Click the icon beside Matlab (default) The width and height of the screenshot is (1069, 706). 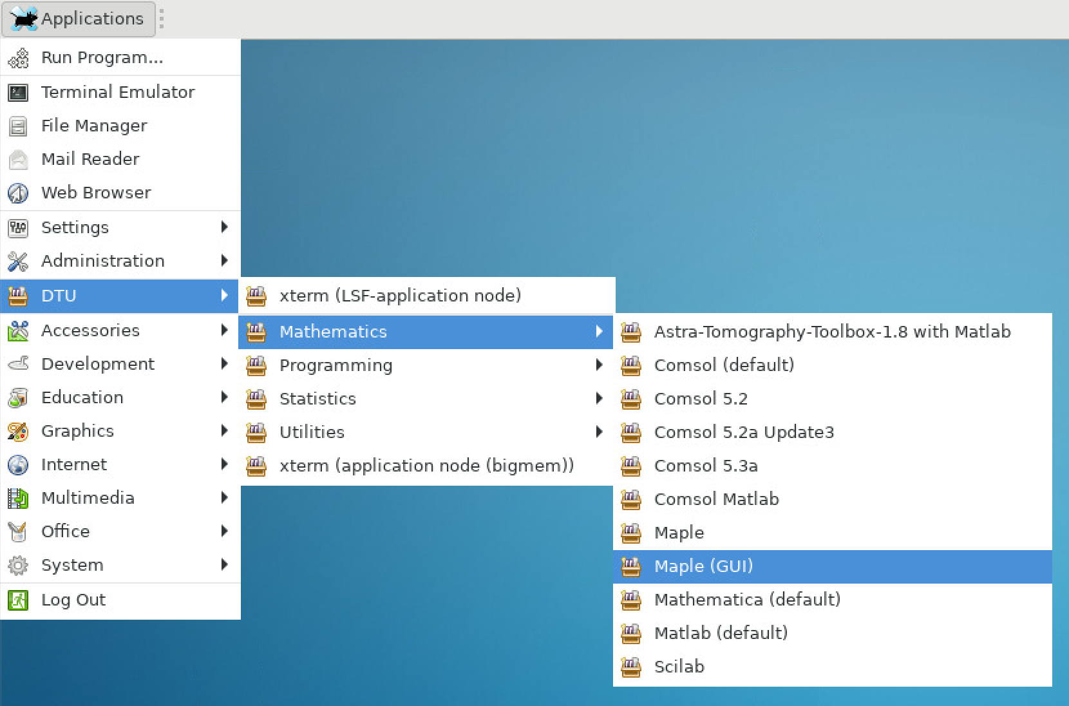click(x=631, y=634)
